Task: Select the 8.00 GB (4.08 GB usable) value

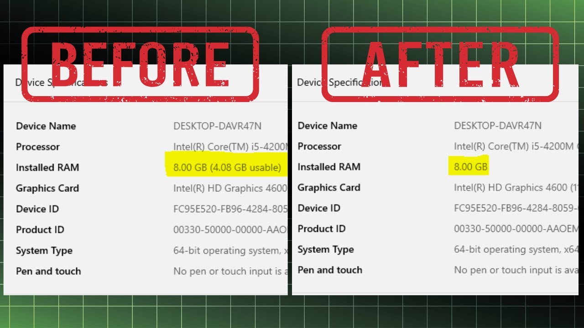Action: (227, 168)
